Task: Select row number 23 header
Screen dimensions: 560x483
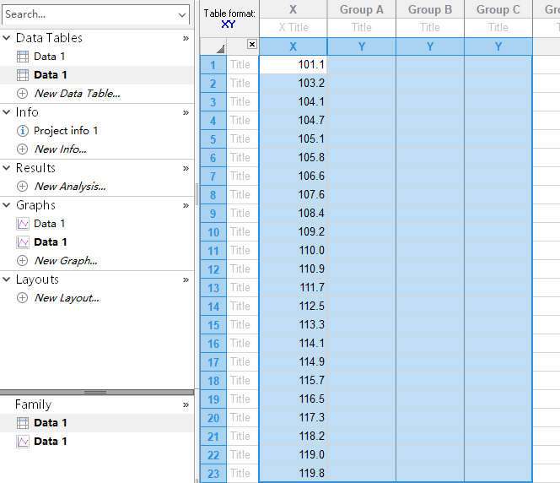Action: point(213,474)
